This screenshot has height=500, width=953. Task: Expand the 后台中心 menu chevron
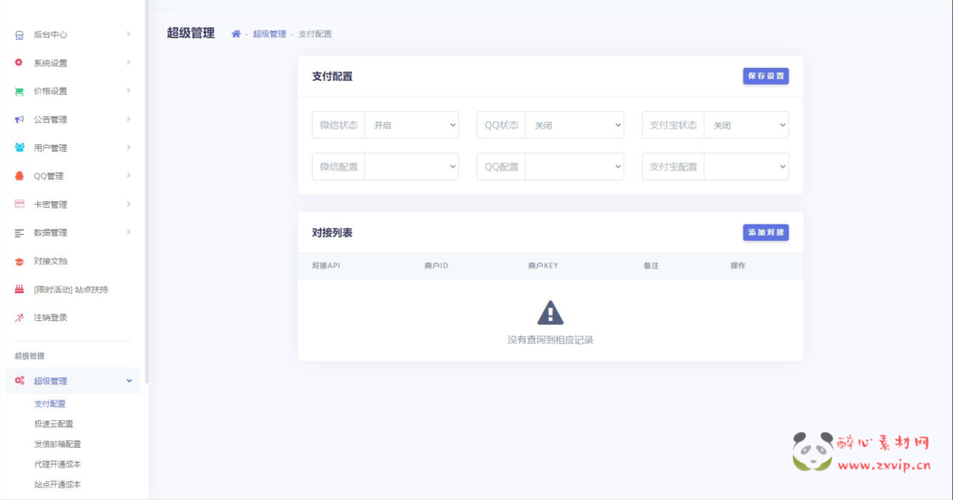pos(128,34)
